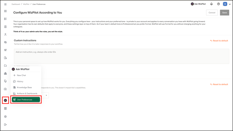Open the dashboard grid icon in sidebar
The image size is (233, 131).
click(5, 11)
